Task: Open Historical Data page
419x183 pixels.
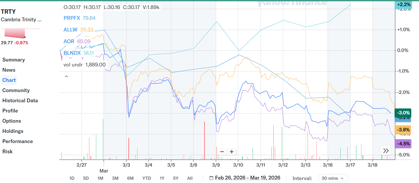Action: [x=20, y=101]
